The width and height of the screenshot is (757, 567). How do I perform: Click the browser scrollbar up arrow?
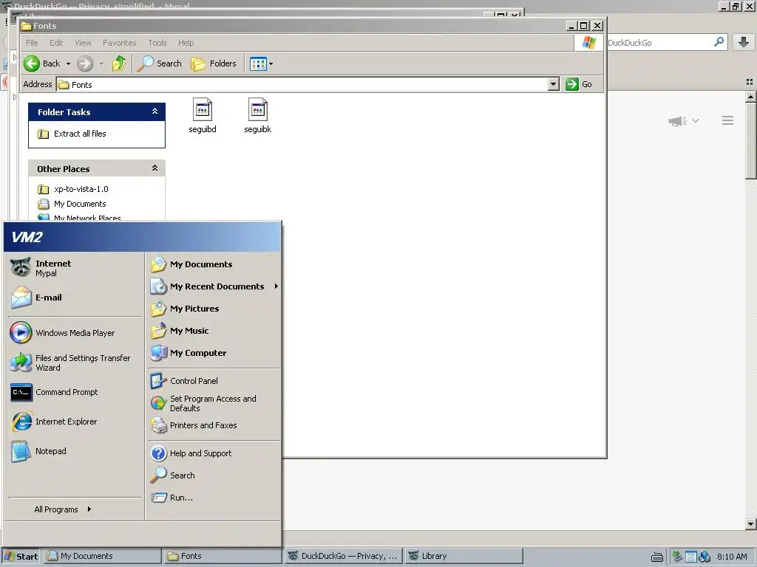pyautogui.click(x=750, y=97)
